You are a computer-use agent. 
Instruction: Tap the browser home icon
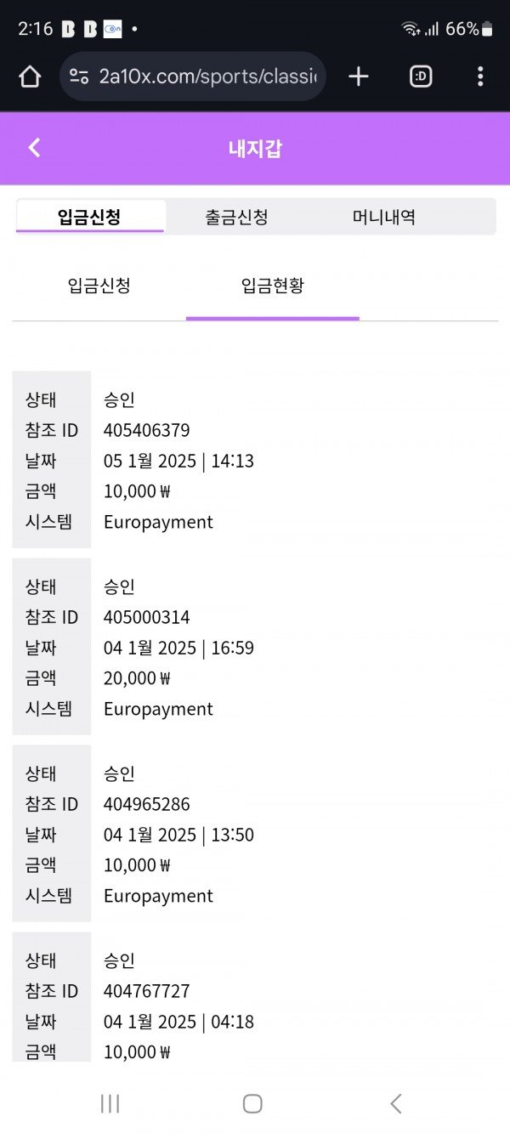click(30, 76)
